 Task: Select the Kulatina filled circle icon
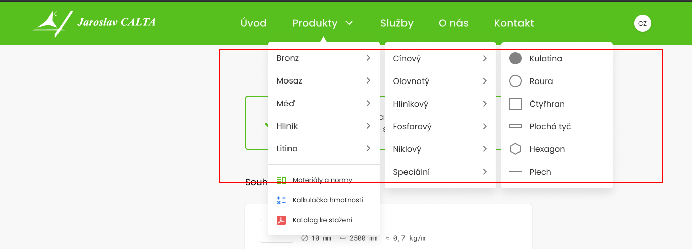point(515,58)
